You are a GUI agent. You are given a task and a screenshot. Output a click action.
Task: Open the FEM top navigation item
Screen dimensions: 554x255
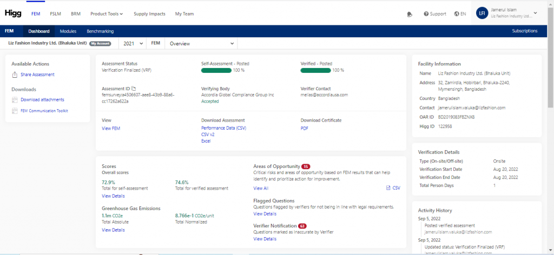pos(36,14)
